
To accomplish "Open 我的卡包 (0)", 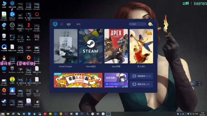I will coord(141,84).
